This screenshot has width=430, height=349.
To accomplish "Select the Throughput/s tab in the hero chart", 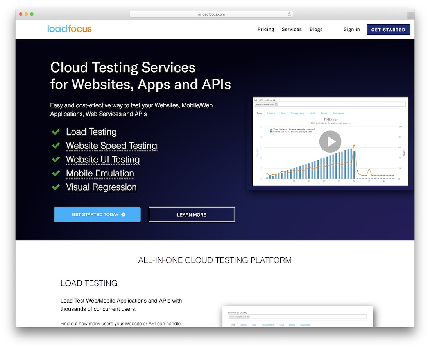I will (297, 113).
